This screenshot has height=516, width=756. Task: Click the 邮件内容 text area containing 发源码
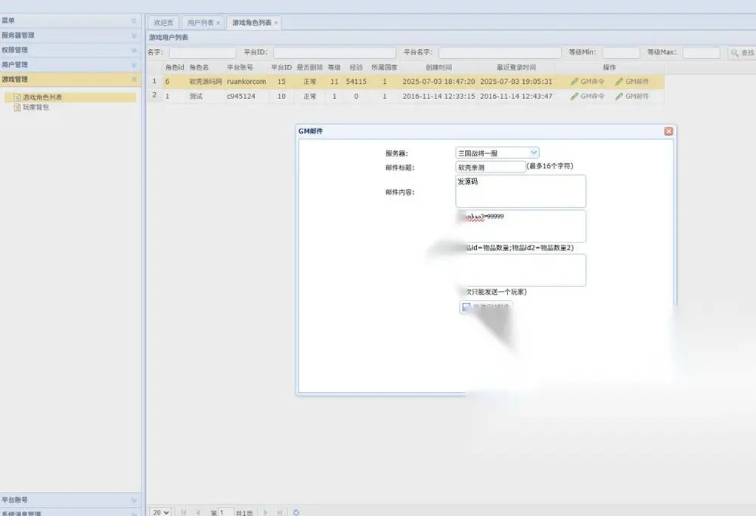521,191
